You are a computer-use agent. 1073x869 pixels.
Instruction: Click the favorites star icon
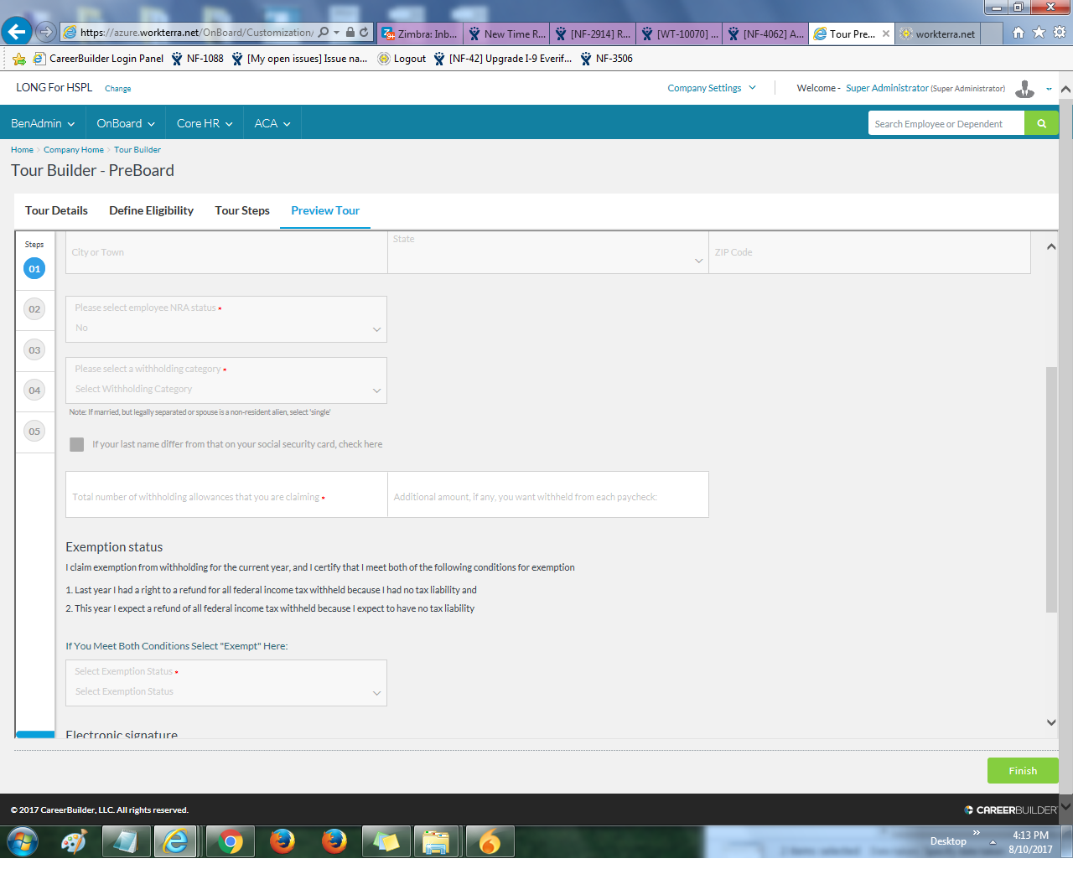1039,33
